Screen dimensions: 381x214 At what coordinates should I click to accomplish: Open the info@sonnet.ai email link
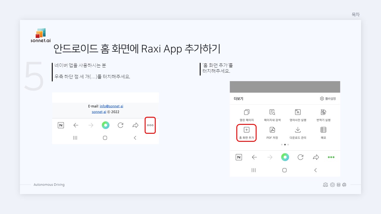pos(111,106)
